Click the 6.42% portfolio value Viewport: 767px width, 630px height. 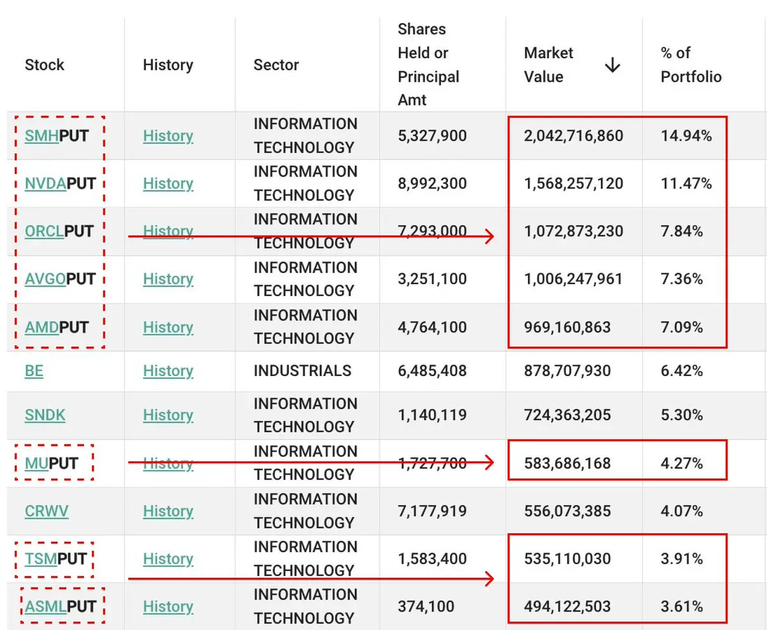click(x=682, y=371)
